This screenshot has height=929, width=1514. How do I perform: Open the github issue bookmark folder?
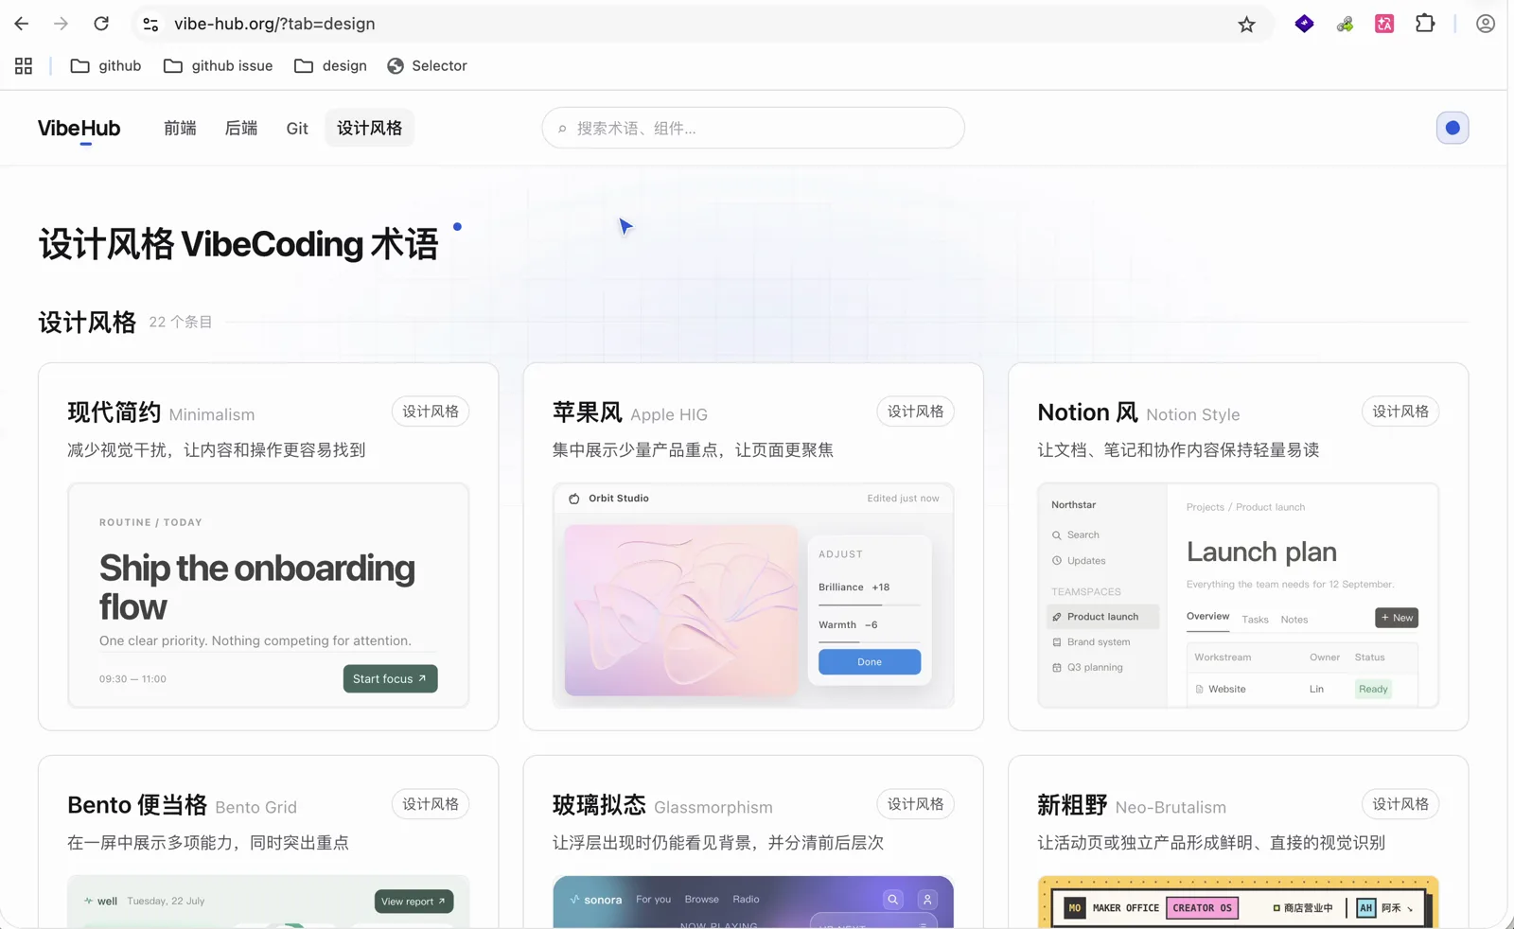[x=218, y=65]
